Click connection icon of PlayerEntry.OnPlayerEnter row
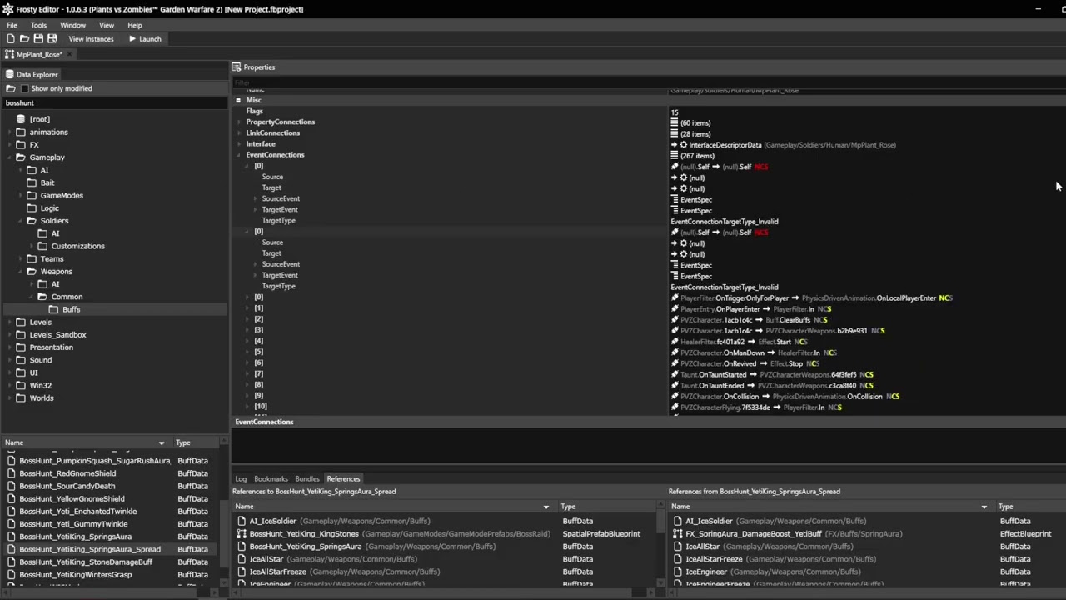The image size is (1066, 600). 675,308
